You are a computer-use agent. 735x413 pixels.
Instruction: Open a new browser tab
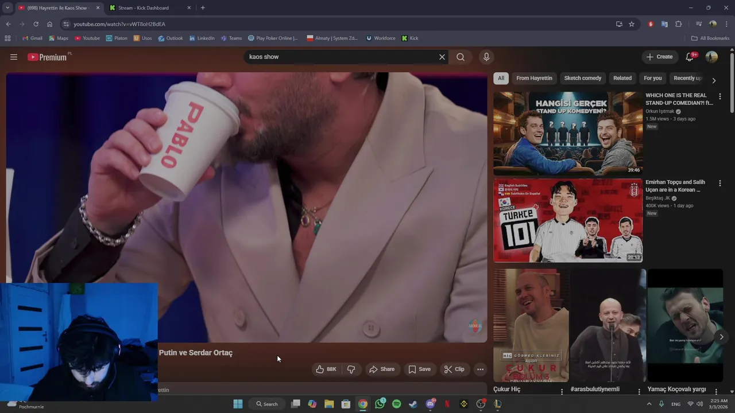point(203,8)
